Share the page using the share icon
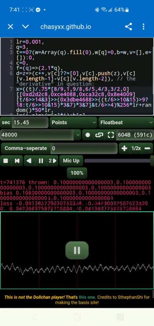This screenshot has width=154, height=326. (129, 27)
